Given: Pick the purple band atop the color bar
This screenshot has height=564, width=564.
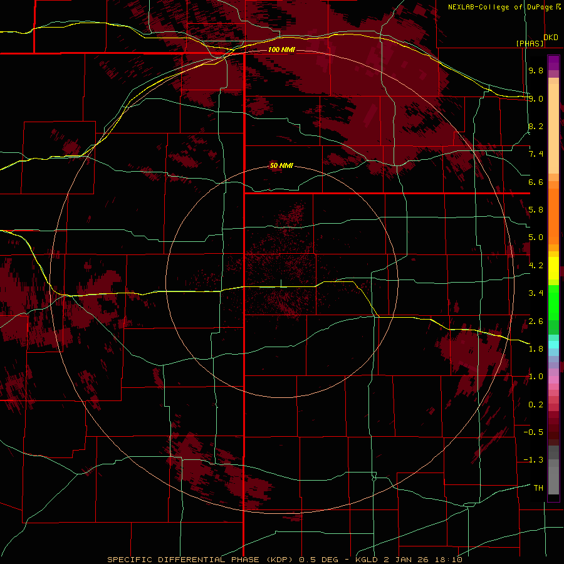Looking at the screenshot, I should (x=553, y=63).
